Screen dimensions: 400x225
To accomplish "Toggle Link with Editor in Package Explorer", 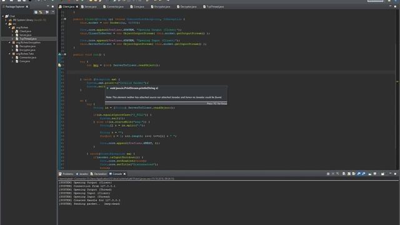I will click(41, 12).
